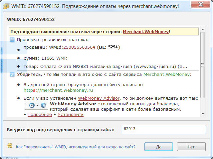
Task: Click the scrollbar up arrow
Action: pos(203,29)
